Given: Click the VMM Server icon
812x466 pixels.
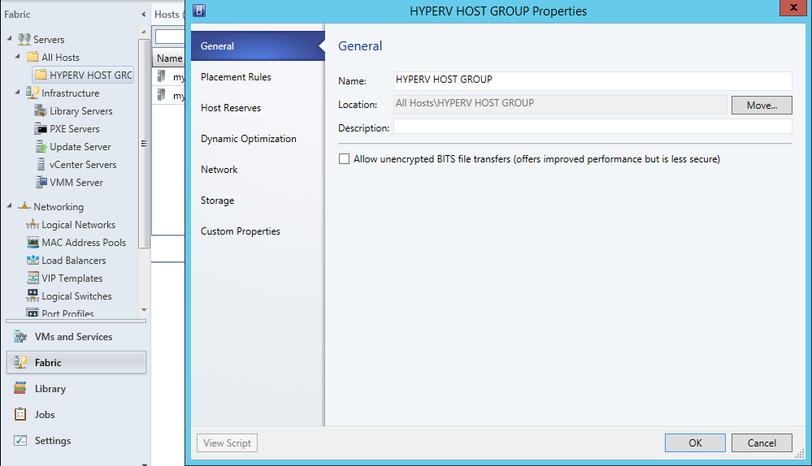Looking at the screenshot, I should [x=41, y=182].
